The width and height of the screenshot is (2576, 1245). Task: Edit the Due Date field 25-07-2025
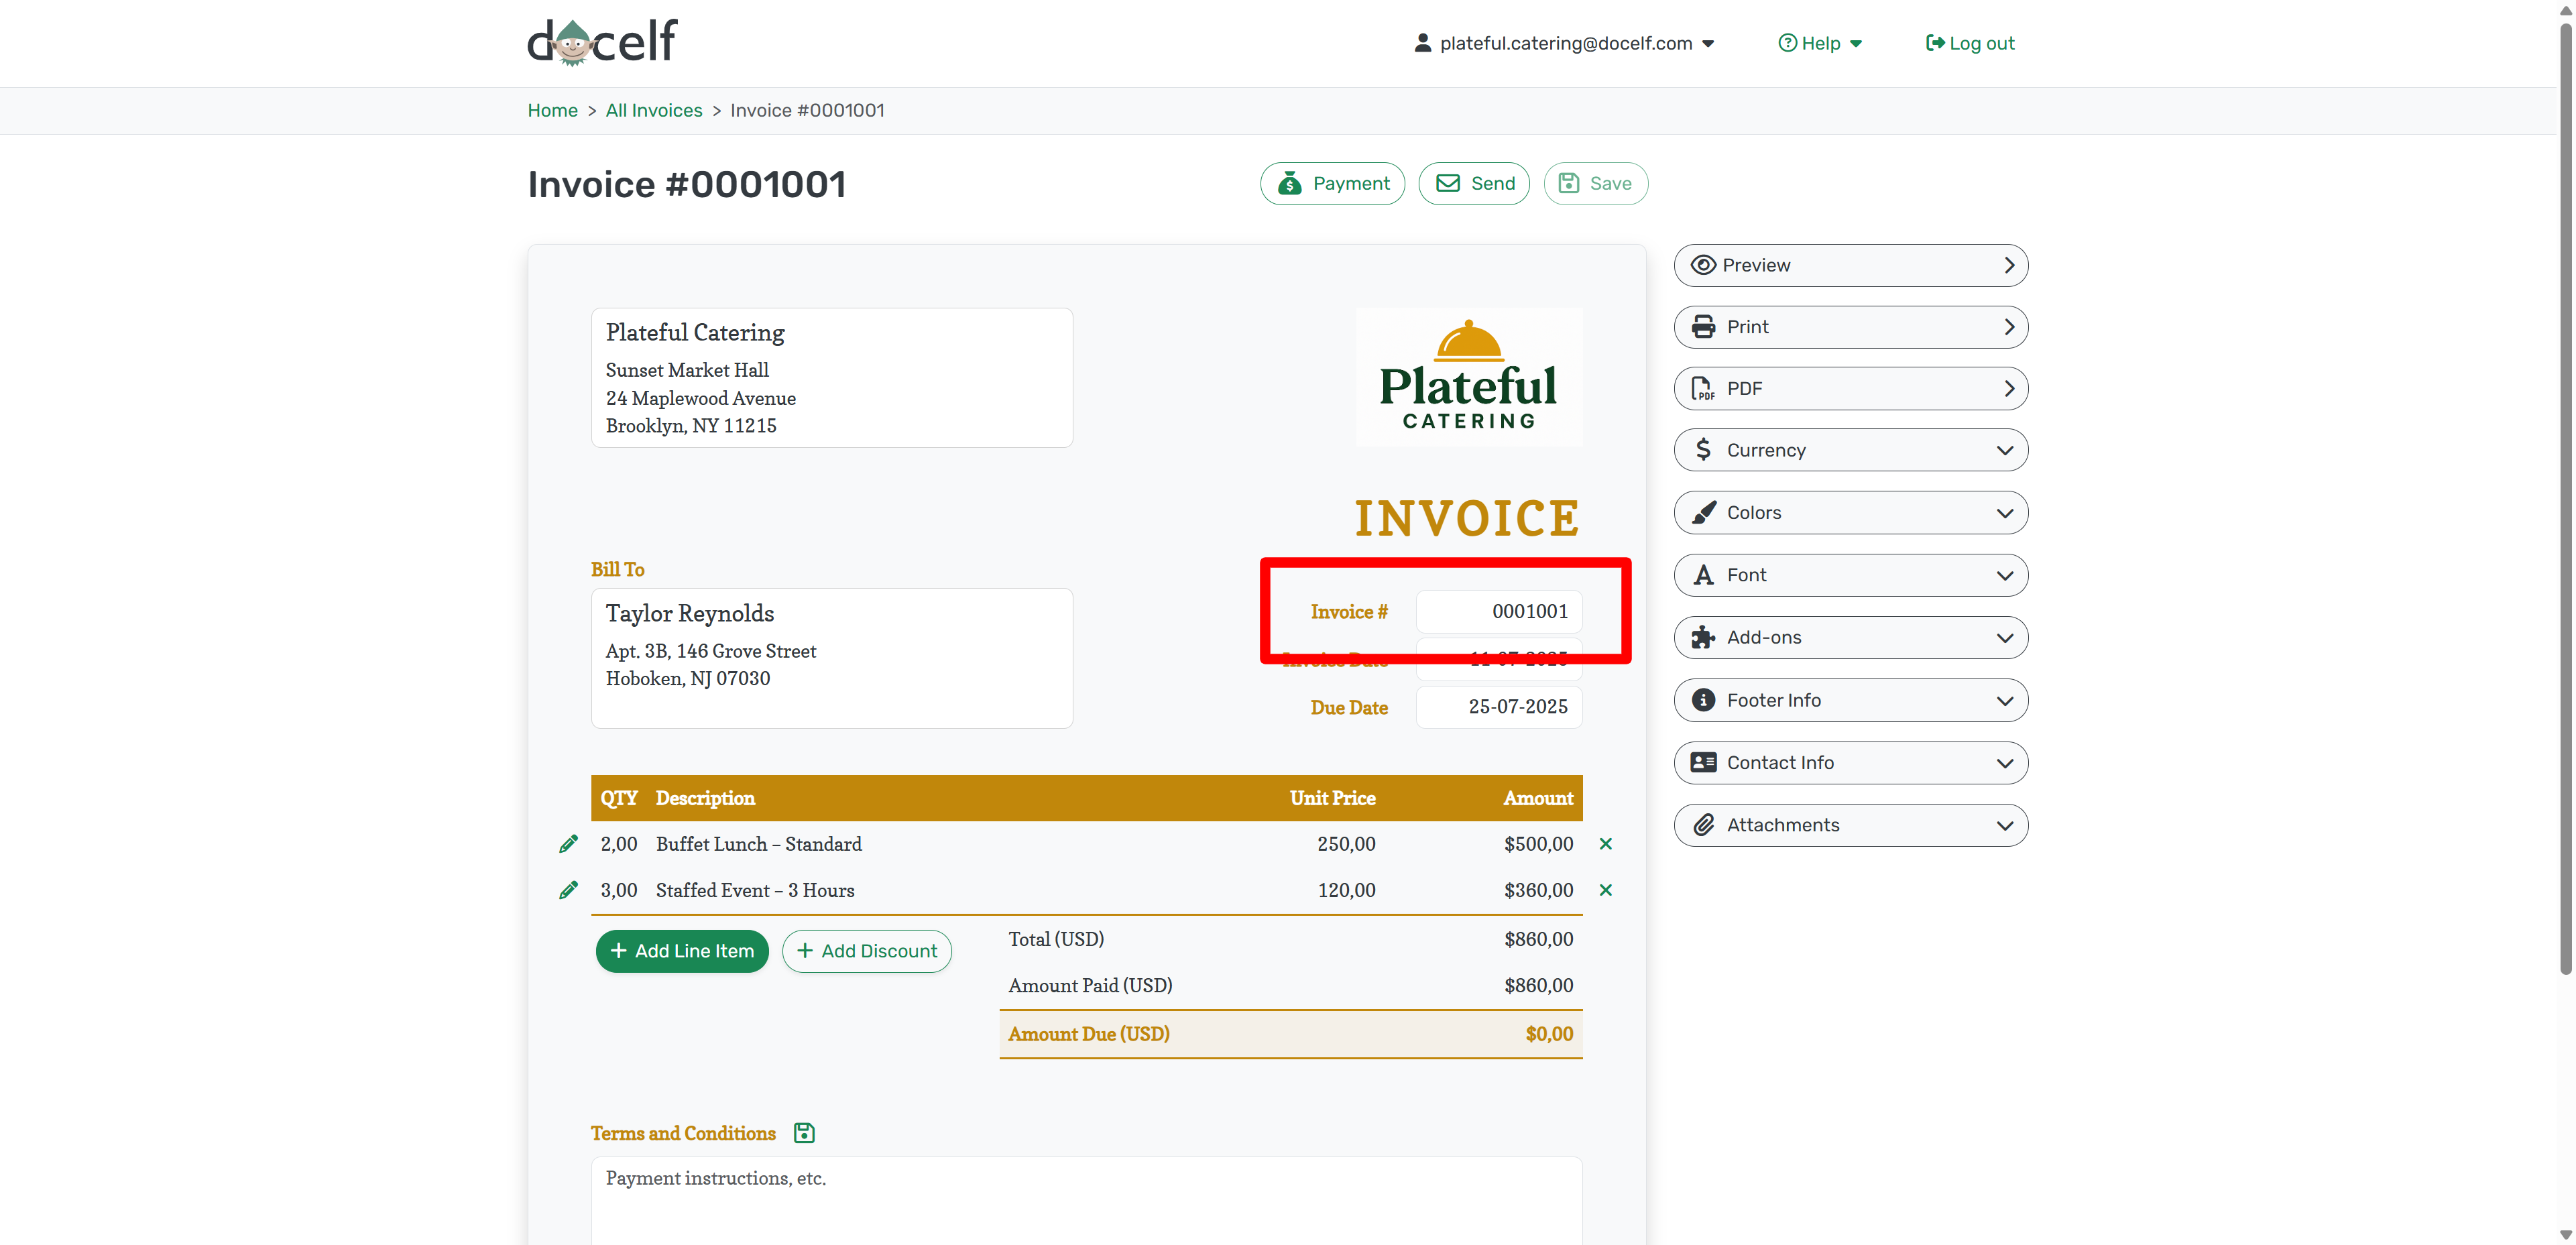tap(1498, 707)
